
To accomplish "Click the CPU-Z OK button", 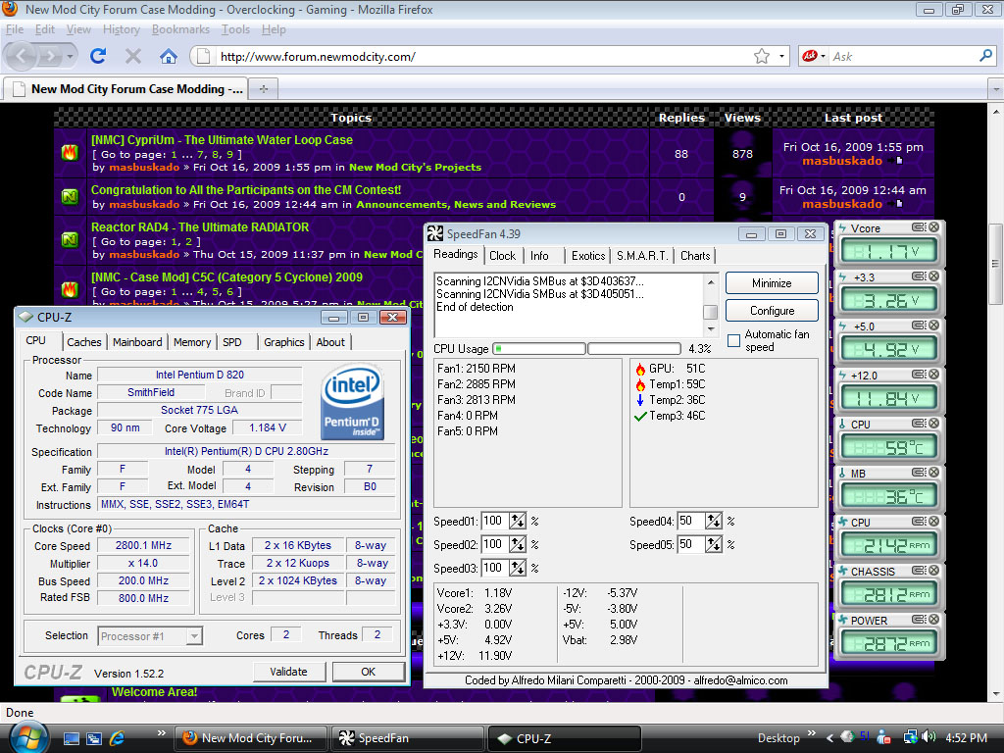I will (x=369, y=672).
